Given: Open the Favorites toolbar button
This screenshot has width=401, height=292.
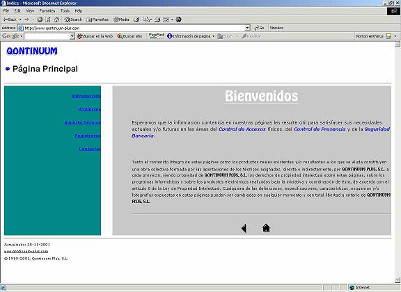Looking at the screenshot, I should [x=97, y=19].
